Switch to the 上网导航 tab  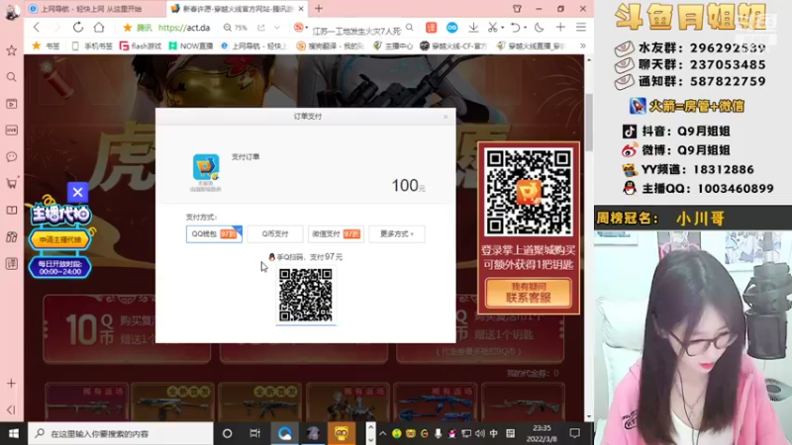95,9
